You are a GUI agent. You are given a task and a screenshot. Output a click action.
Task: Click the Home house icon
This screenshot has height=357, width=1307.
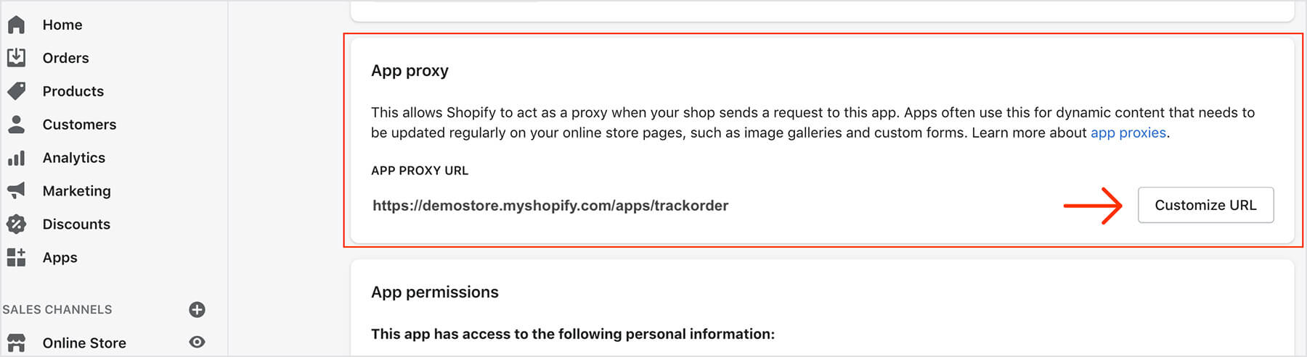[x=16, y=25]
